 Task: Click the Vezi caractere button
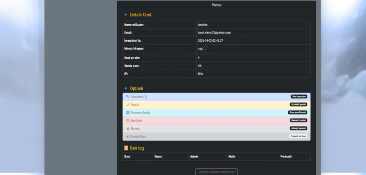click(x=299, y=97)
